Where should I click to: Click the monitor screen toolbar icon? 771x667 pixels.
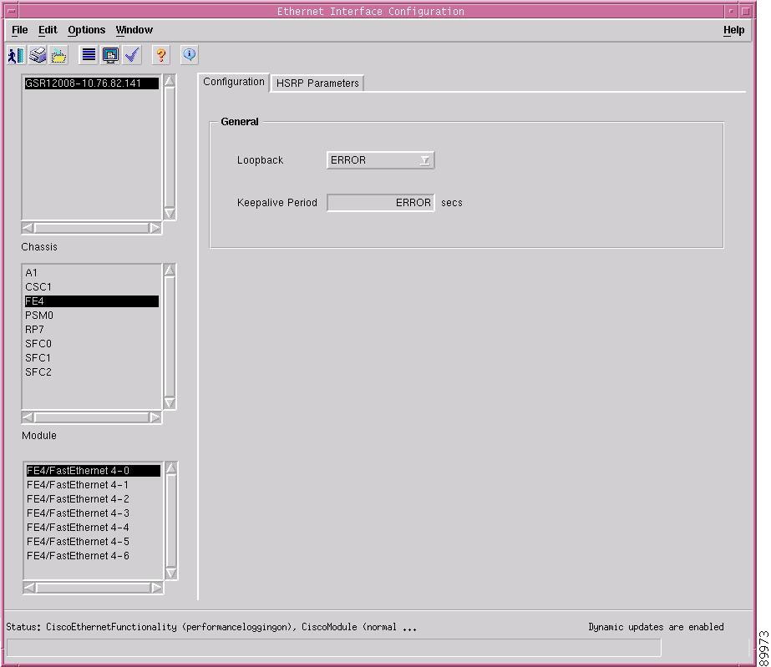tap(110, 55)
